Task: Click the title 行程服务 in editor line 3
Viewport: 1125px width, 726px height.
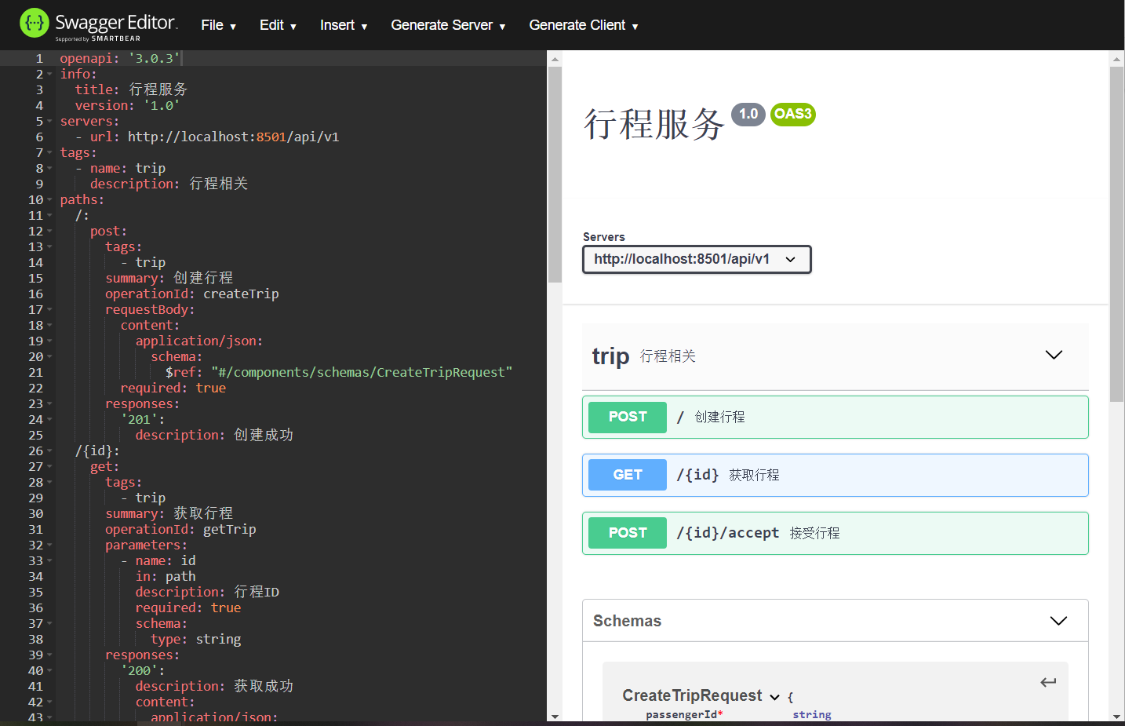Action: pos(131,89)
